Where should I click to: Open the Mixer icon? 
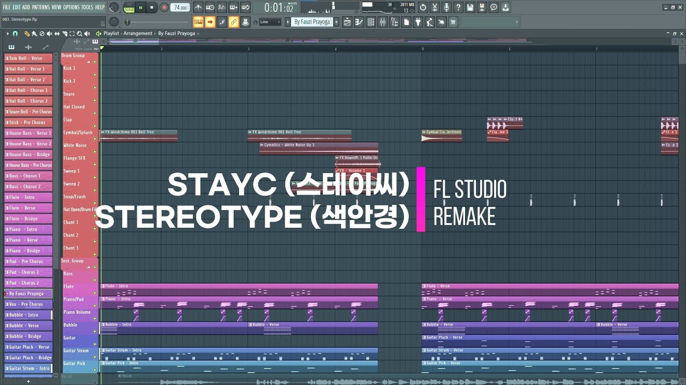click(x=382, y=22)
